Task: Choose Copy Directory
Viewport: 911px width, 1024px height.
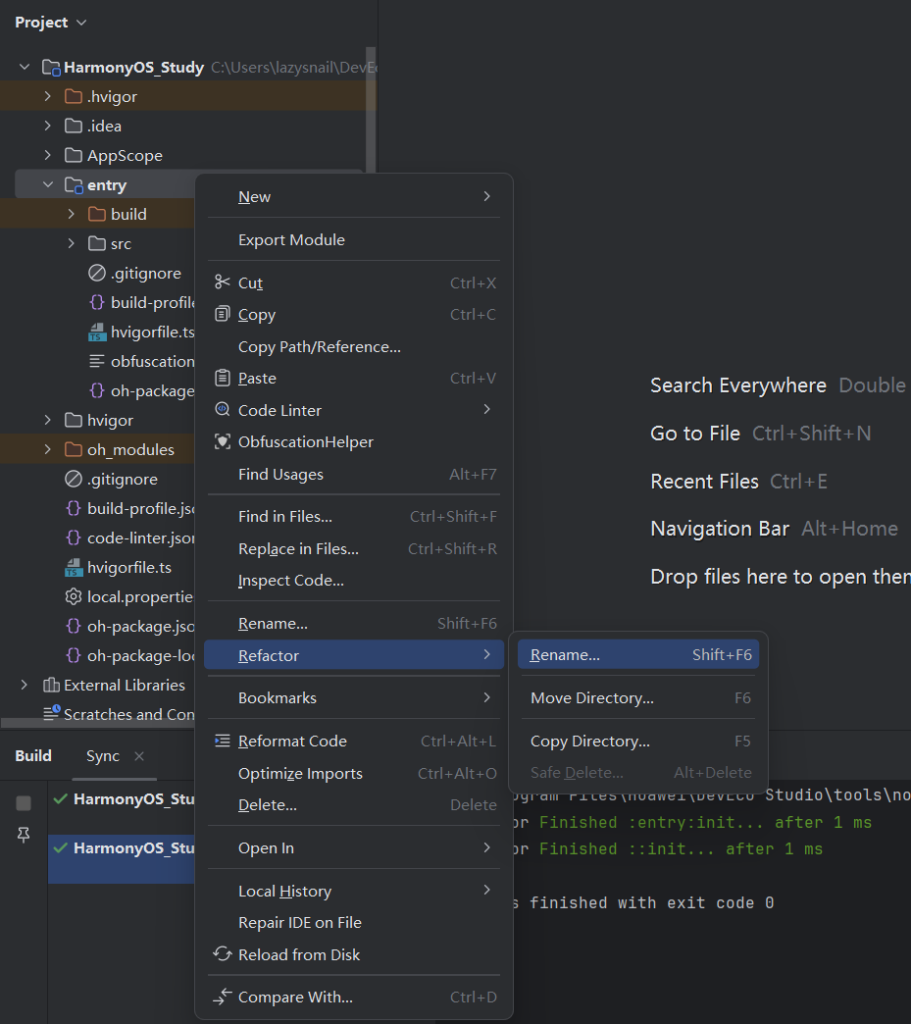Action: [x=638, y=741]
